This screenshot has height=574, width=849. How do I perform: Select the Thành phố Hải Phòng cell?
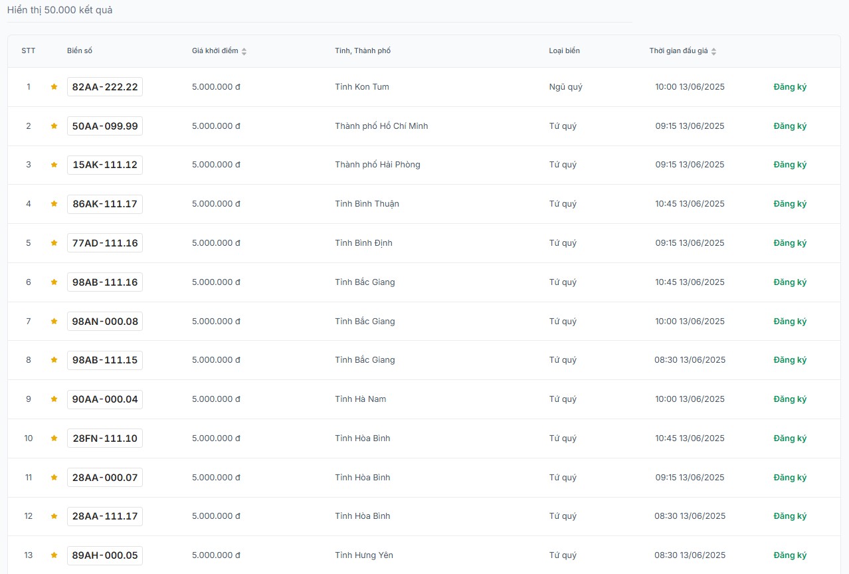pyautogui.click(x=377, y=165)
